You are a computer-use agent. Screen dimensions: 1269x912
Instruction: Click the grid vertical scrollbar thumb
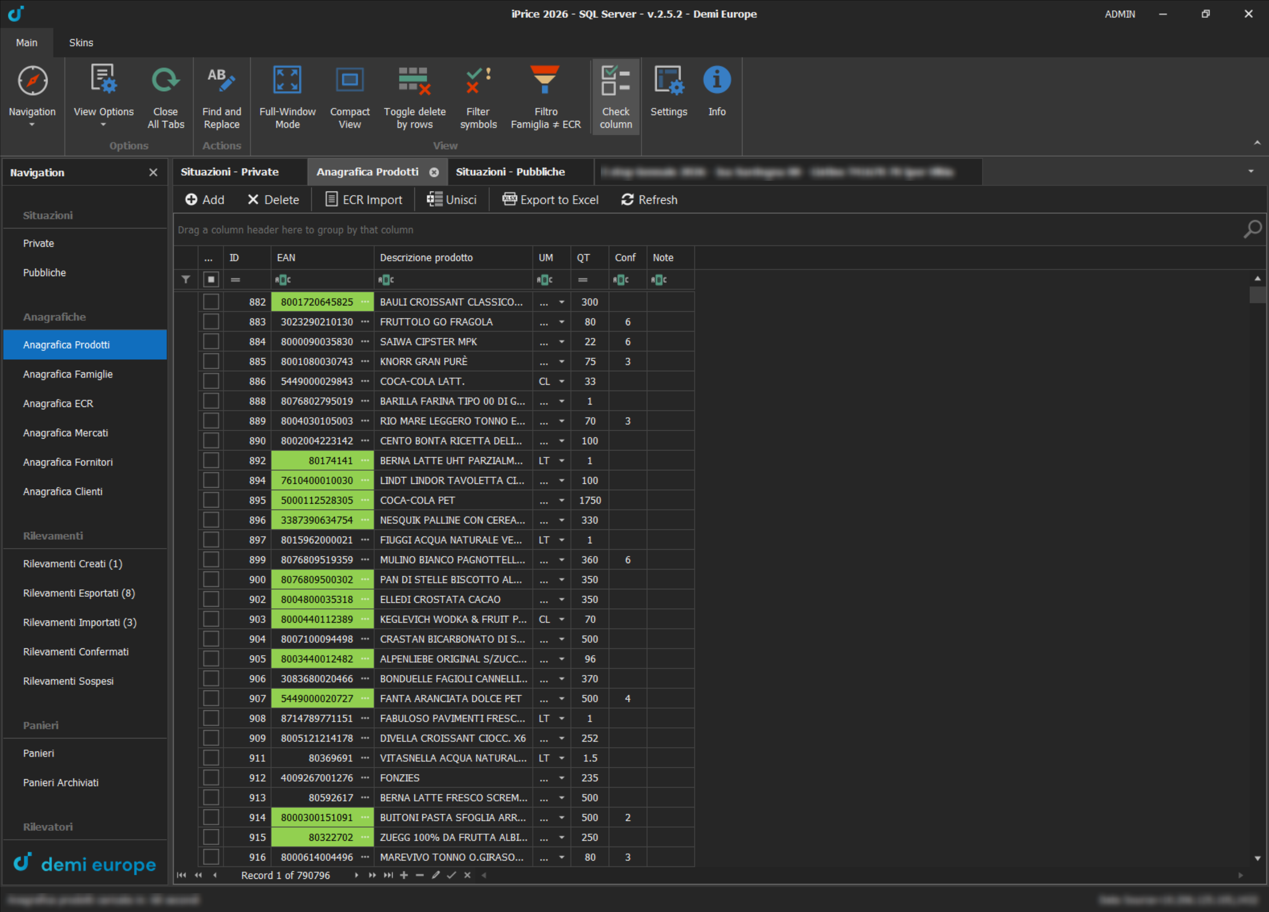[x=1257, y=294]
